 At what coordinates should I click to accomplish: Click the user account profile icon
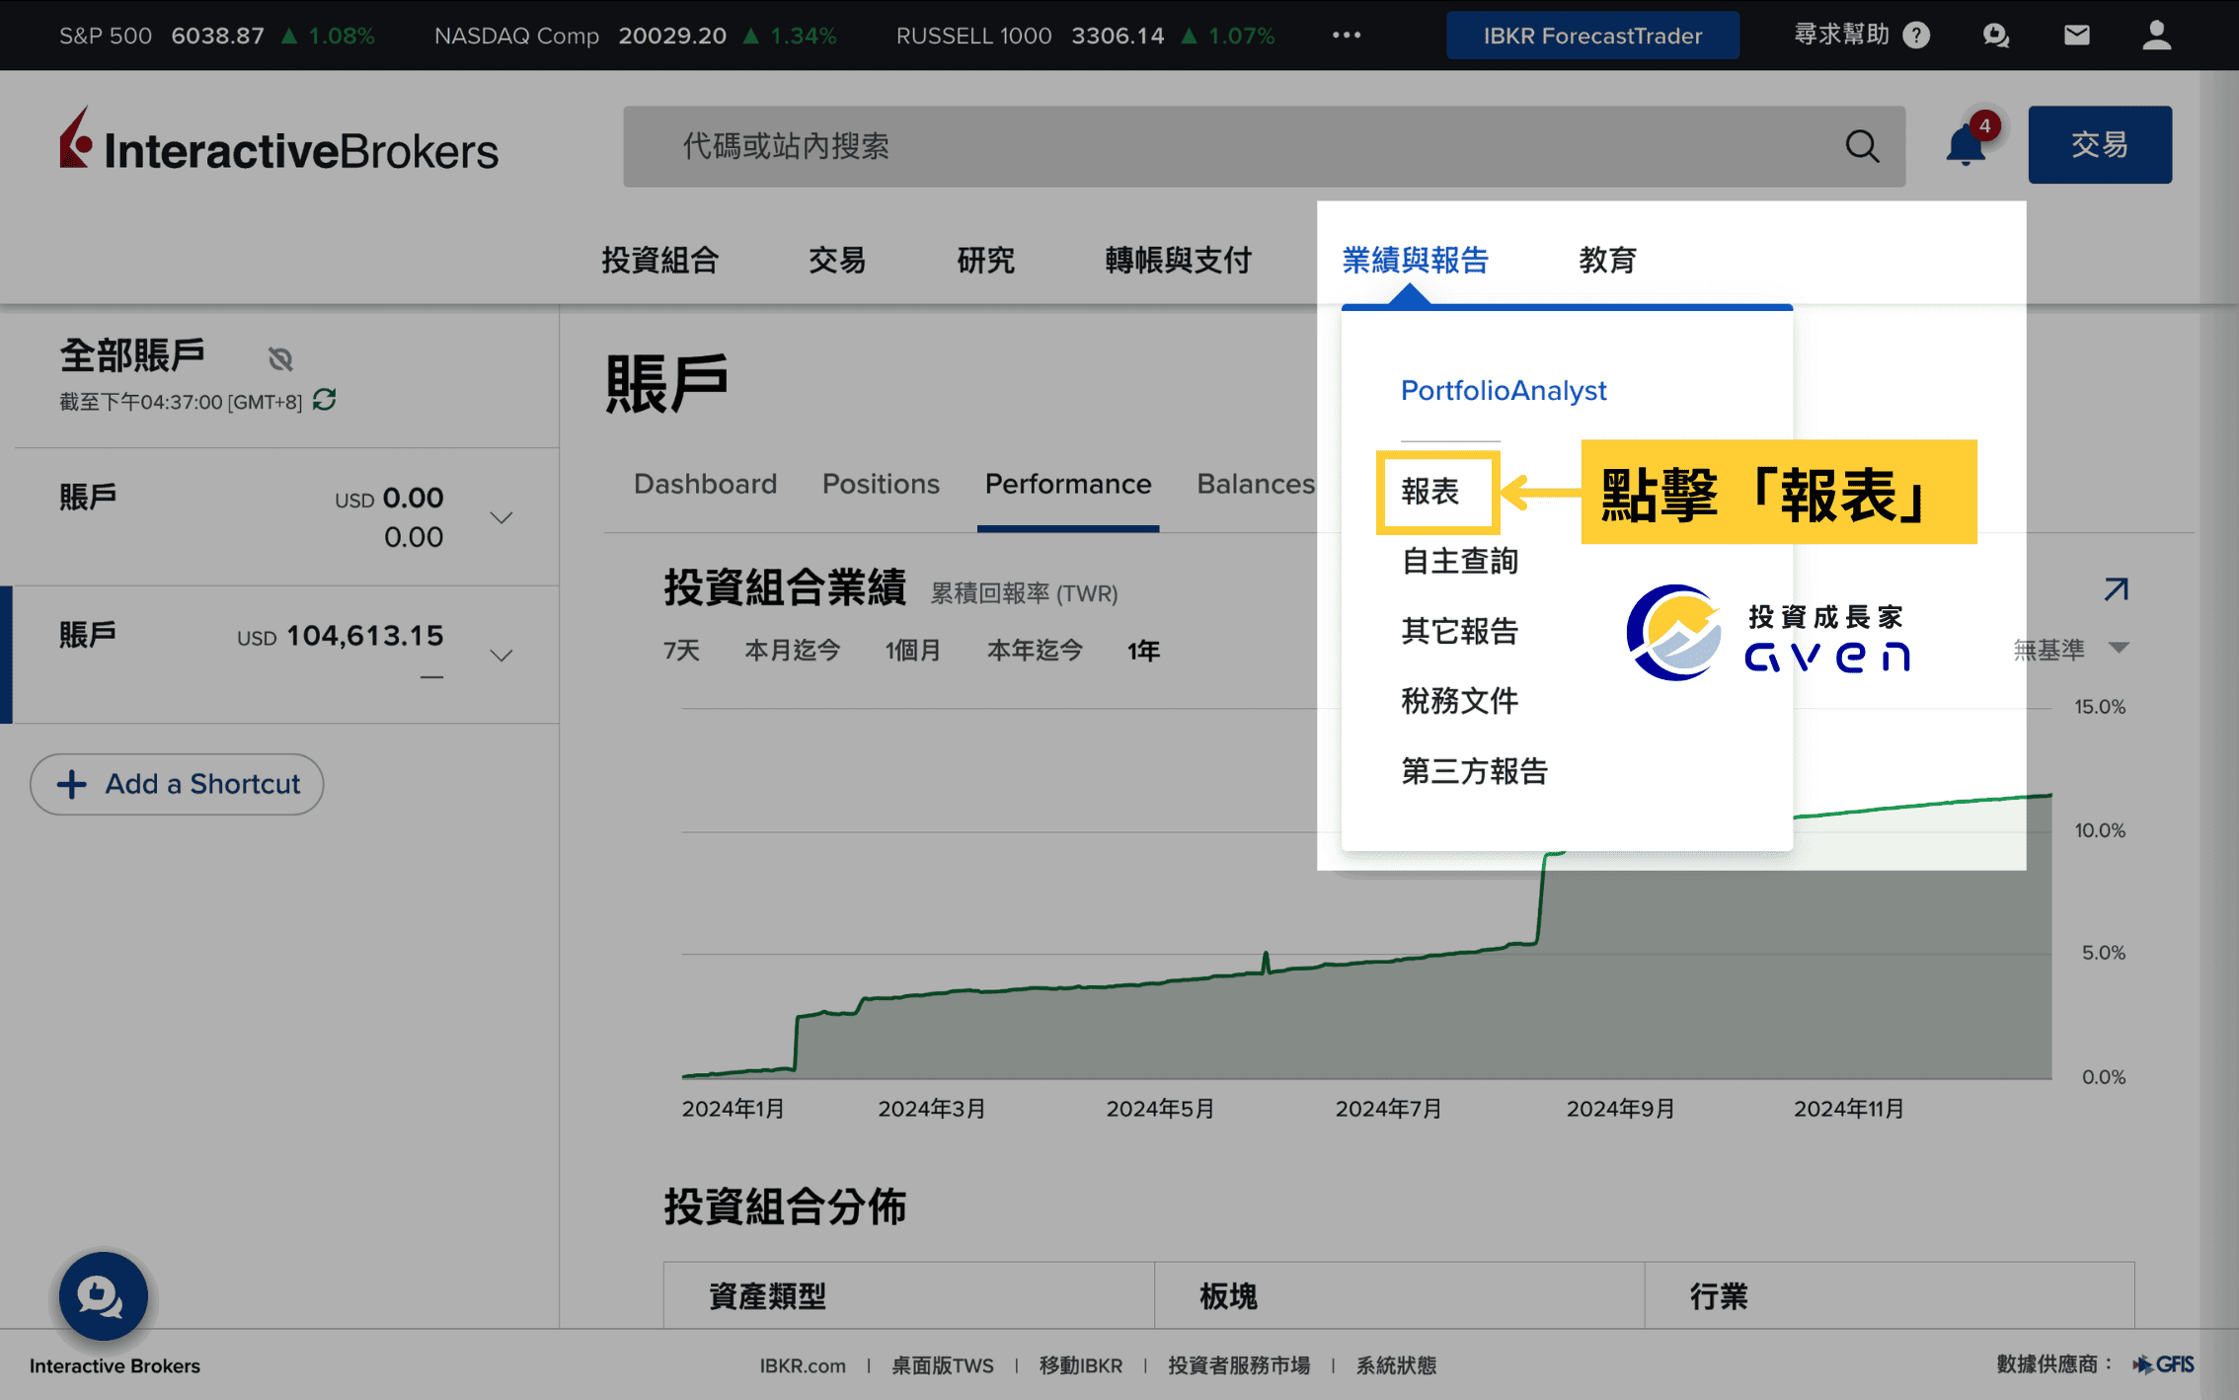coord(2158,36)
